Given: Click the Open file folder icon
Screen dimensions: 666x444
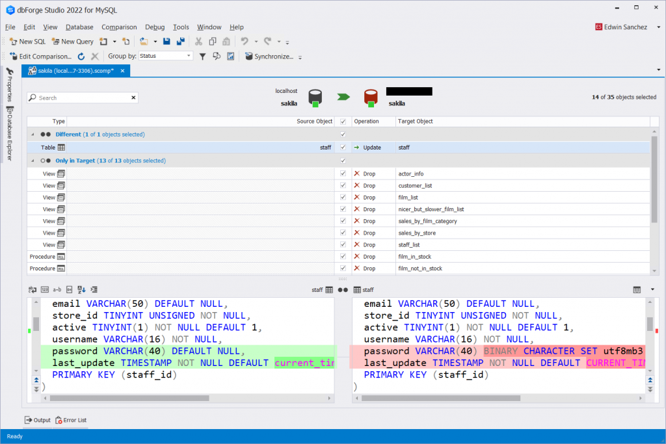Looking at the screenshot, I should pos(144,42).
